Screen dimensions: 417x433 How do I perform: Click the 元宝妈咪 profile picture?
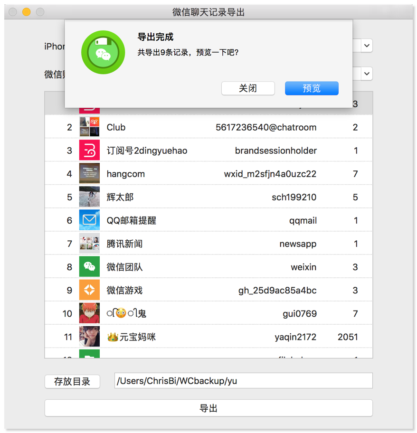coord(89,336)
